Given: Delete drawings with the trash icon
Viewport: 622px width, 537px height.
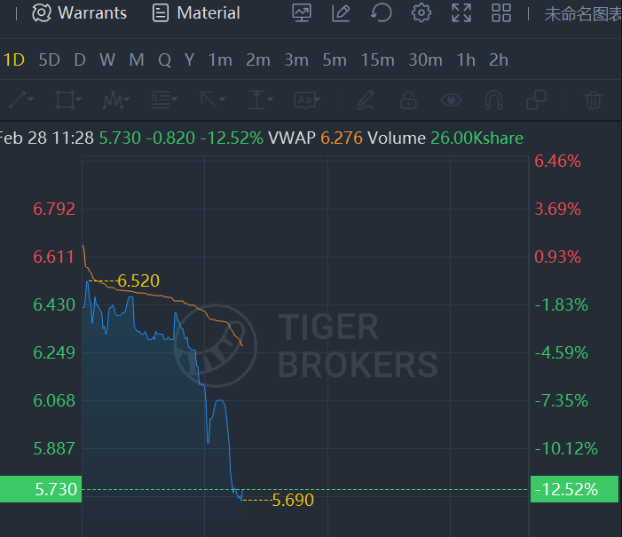Looking at the screenshot, I should [x=594, y=99].
